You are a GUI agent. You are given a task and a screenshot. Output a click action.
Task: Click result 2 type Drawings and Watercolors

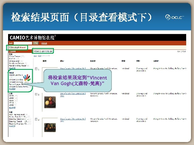(x=142, y=95)
